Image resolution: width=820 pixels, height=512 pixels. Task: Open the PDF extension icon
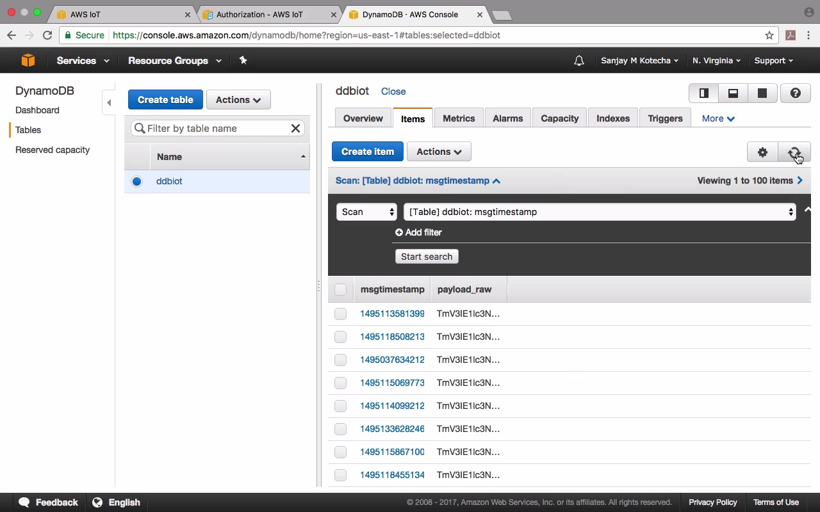(791, 35)
